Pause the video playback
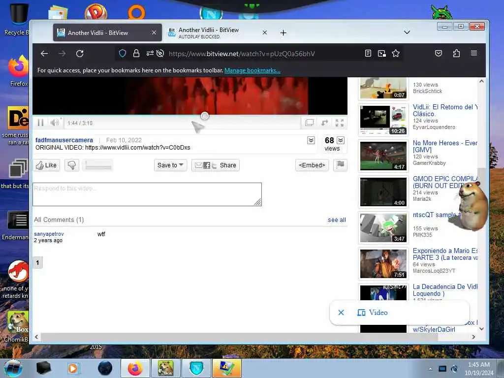This screenshot has height=378, width=504. 40,123
